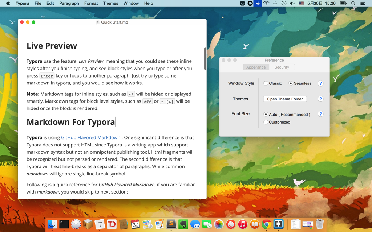Click the help icon next to Themes
This screenshot has height=232, width=372.
pyautogui.click(x=320, y=99)
